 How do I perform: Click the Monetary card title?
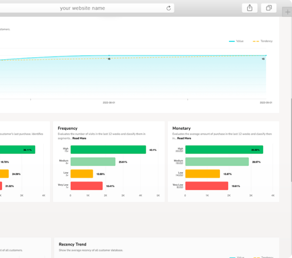(x=181, y=128)
